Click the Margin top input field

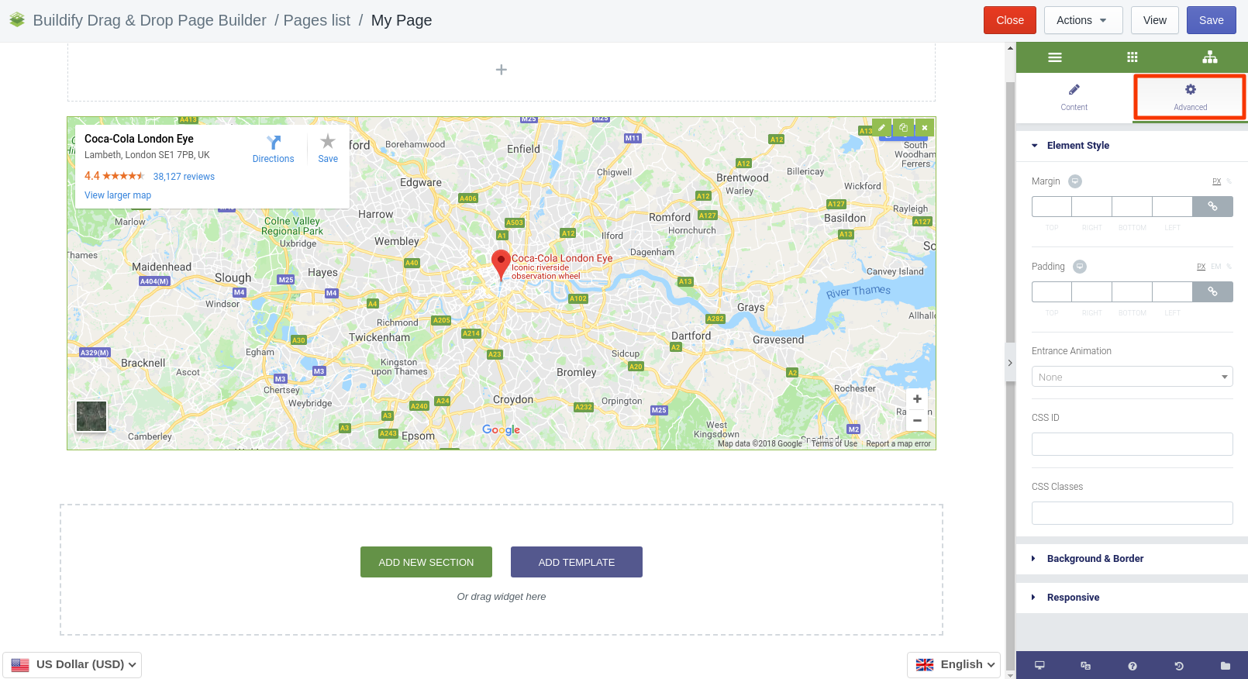tap(1052, 206)
